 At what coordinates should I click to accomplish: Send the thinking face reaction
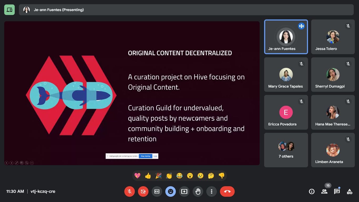click(211, 175)
